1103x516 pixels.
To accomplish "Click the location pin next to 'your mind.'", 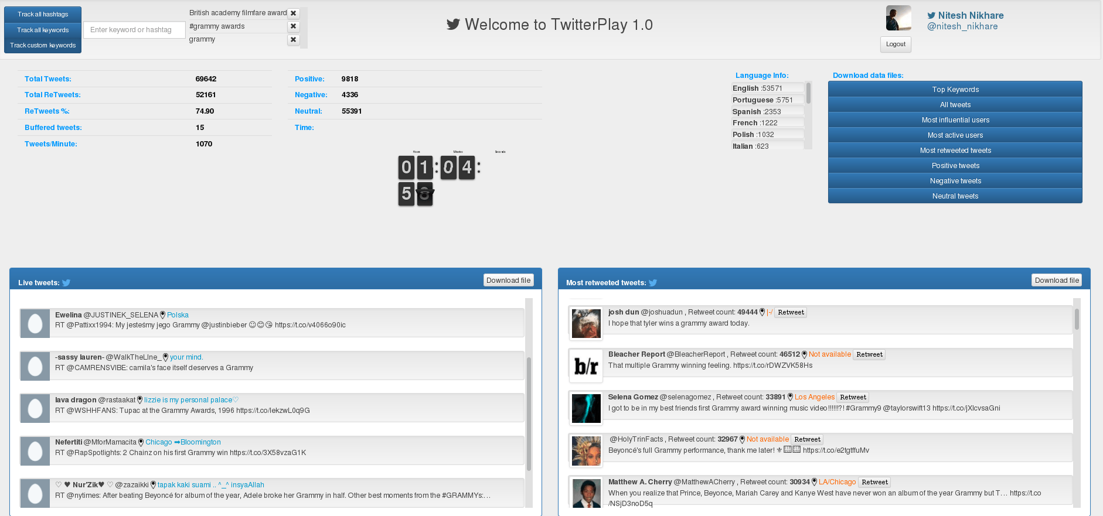I will click(x=165, y=357).
